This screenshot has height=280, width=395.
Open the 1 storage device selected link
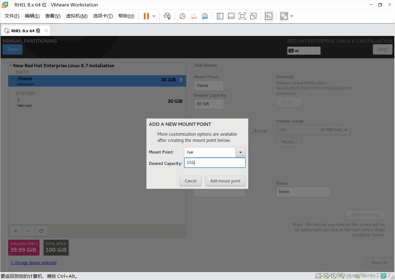(34, 263)
